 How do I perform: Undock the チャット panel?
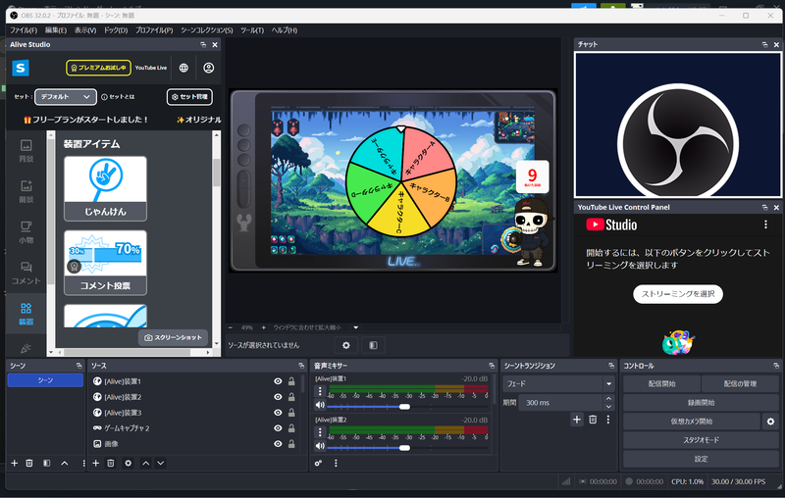(764, 44)
